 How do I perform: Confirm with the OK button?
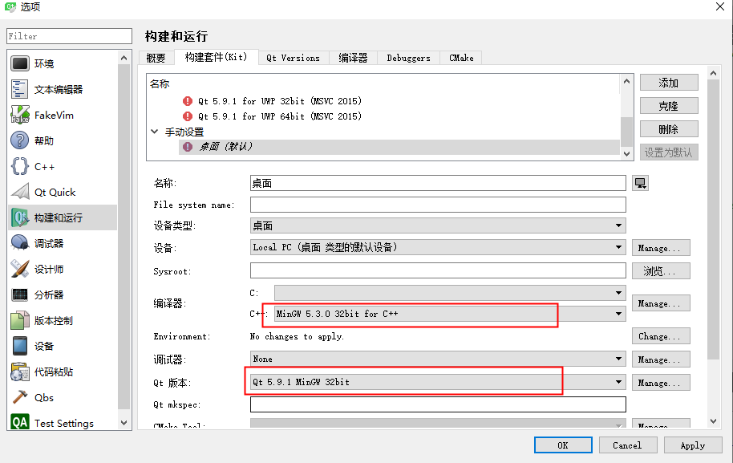click(x=563, y=445)
